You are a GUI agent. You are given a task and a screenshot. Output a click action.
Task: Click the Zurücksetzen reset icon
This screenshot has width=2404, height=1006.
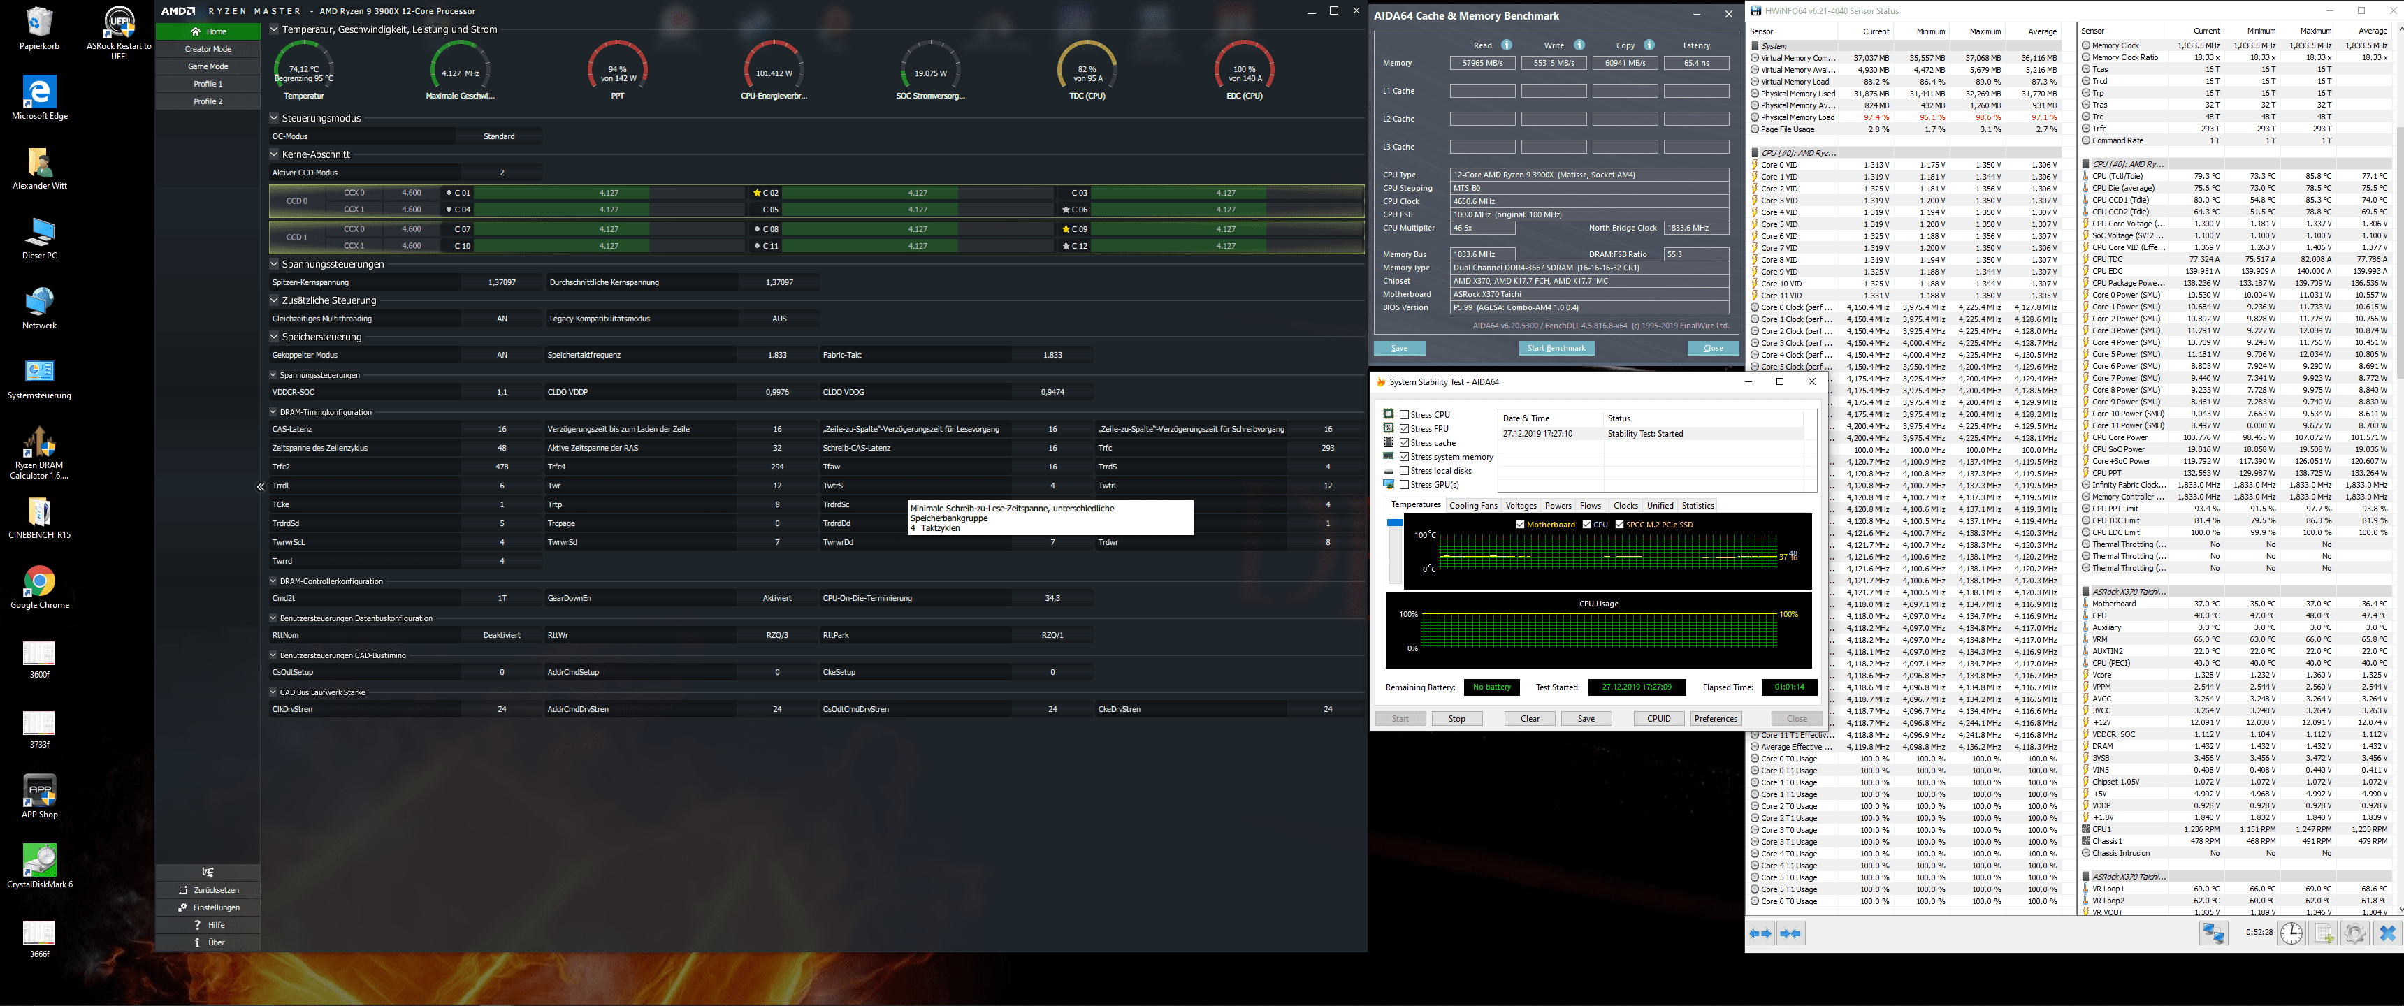click(183, 890)
